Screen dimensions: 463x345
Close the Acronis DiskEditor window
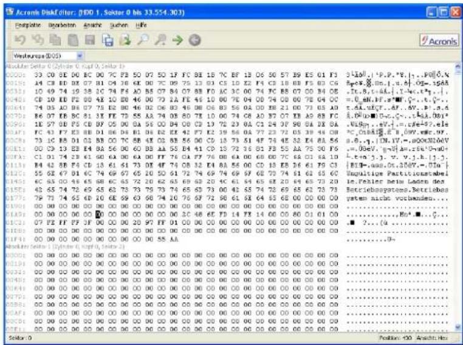(x=455, y=12)
